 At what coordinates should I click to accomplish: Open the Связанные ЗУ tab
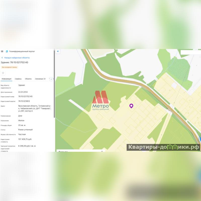click(x=40, y=79)
